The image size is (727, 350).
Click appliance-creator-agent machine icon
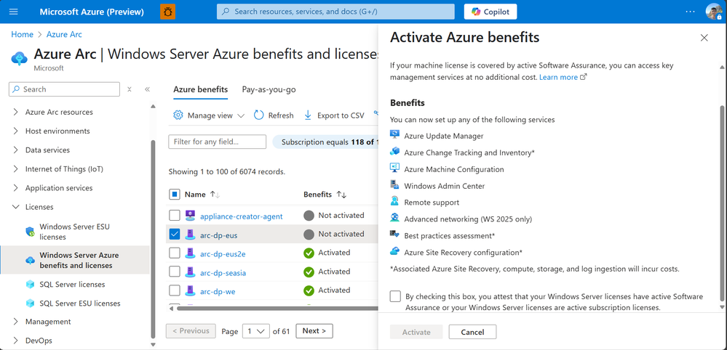190,216
